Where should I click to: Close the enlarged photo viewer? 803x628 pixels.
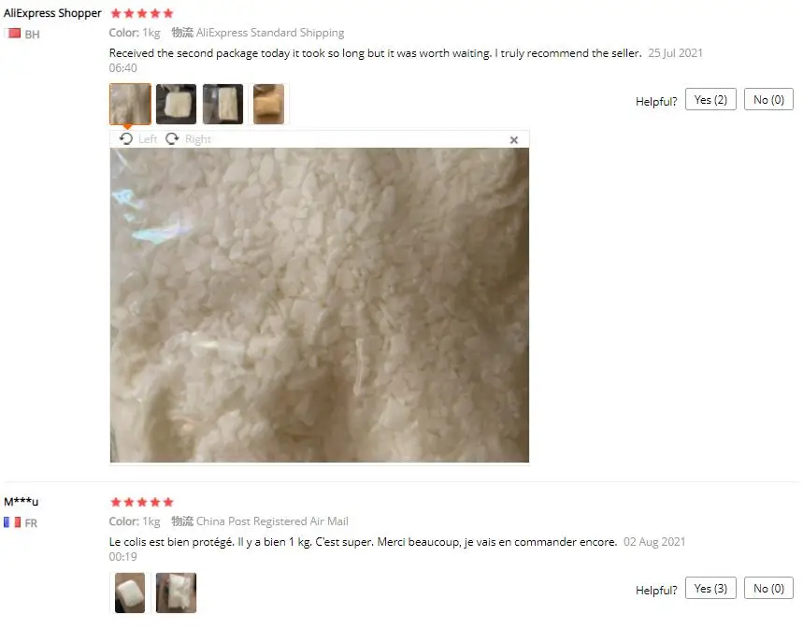pyautogui.click(x=514, y=140)
